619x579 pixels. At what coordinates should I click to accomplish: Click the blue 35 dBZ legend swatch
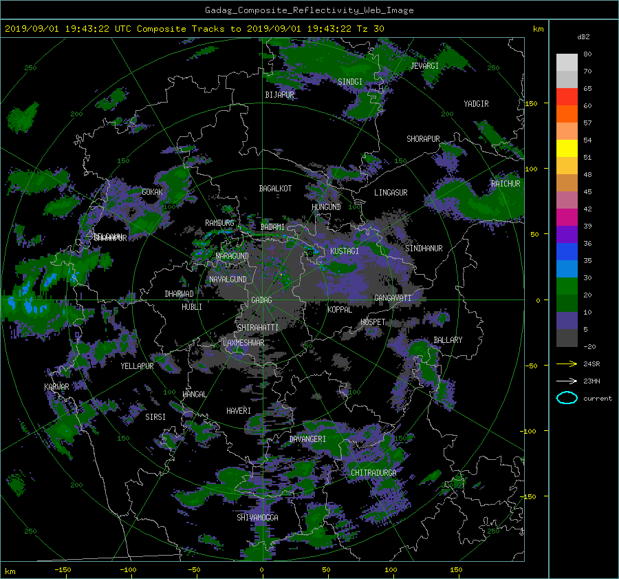(x=567, y=252)
